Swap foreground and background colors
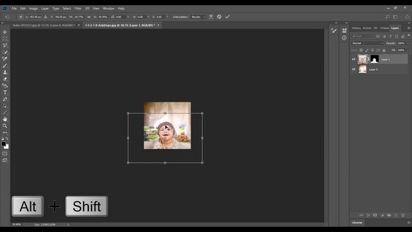Screen dimensions: 412x232 [7, 139]
